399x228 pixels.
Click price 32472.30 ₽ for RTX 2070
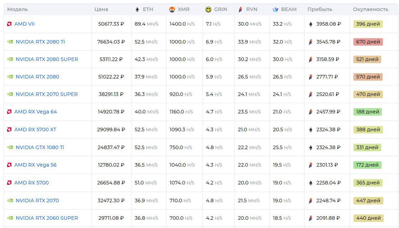[111, 201]
